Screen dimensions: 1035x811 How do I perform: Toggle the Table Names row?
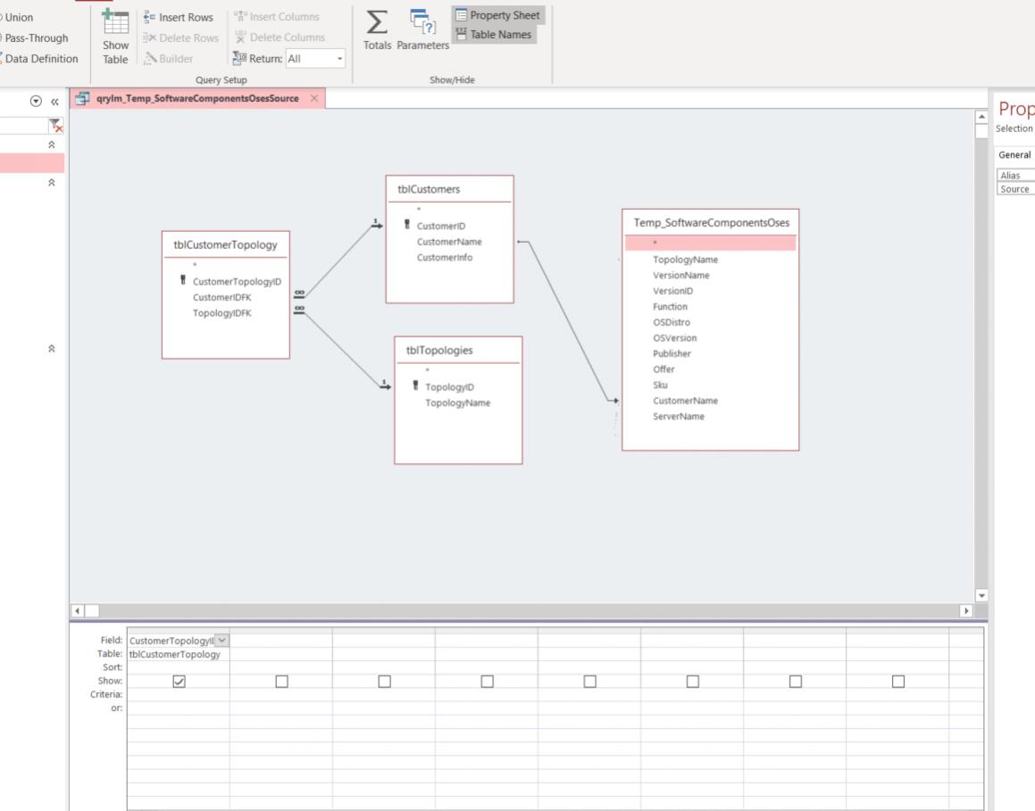point(494,34)
